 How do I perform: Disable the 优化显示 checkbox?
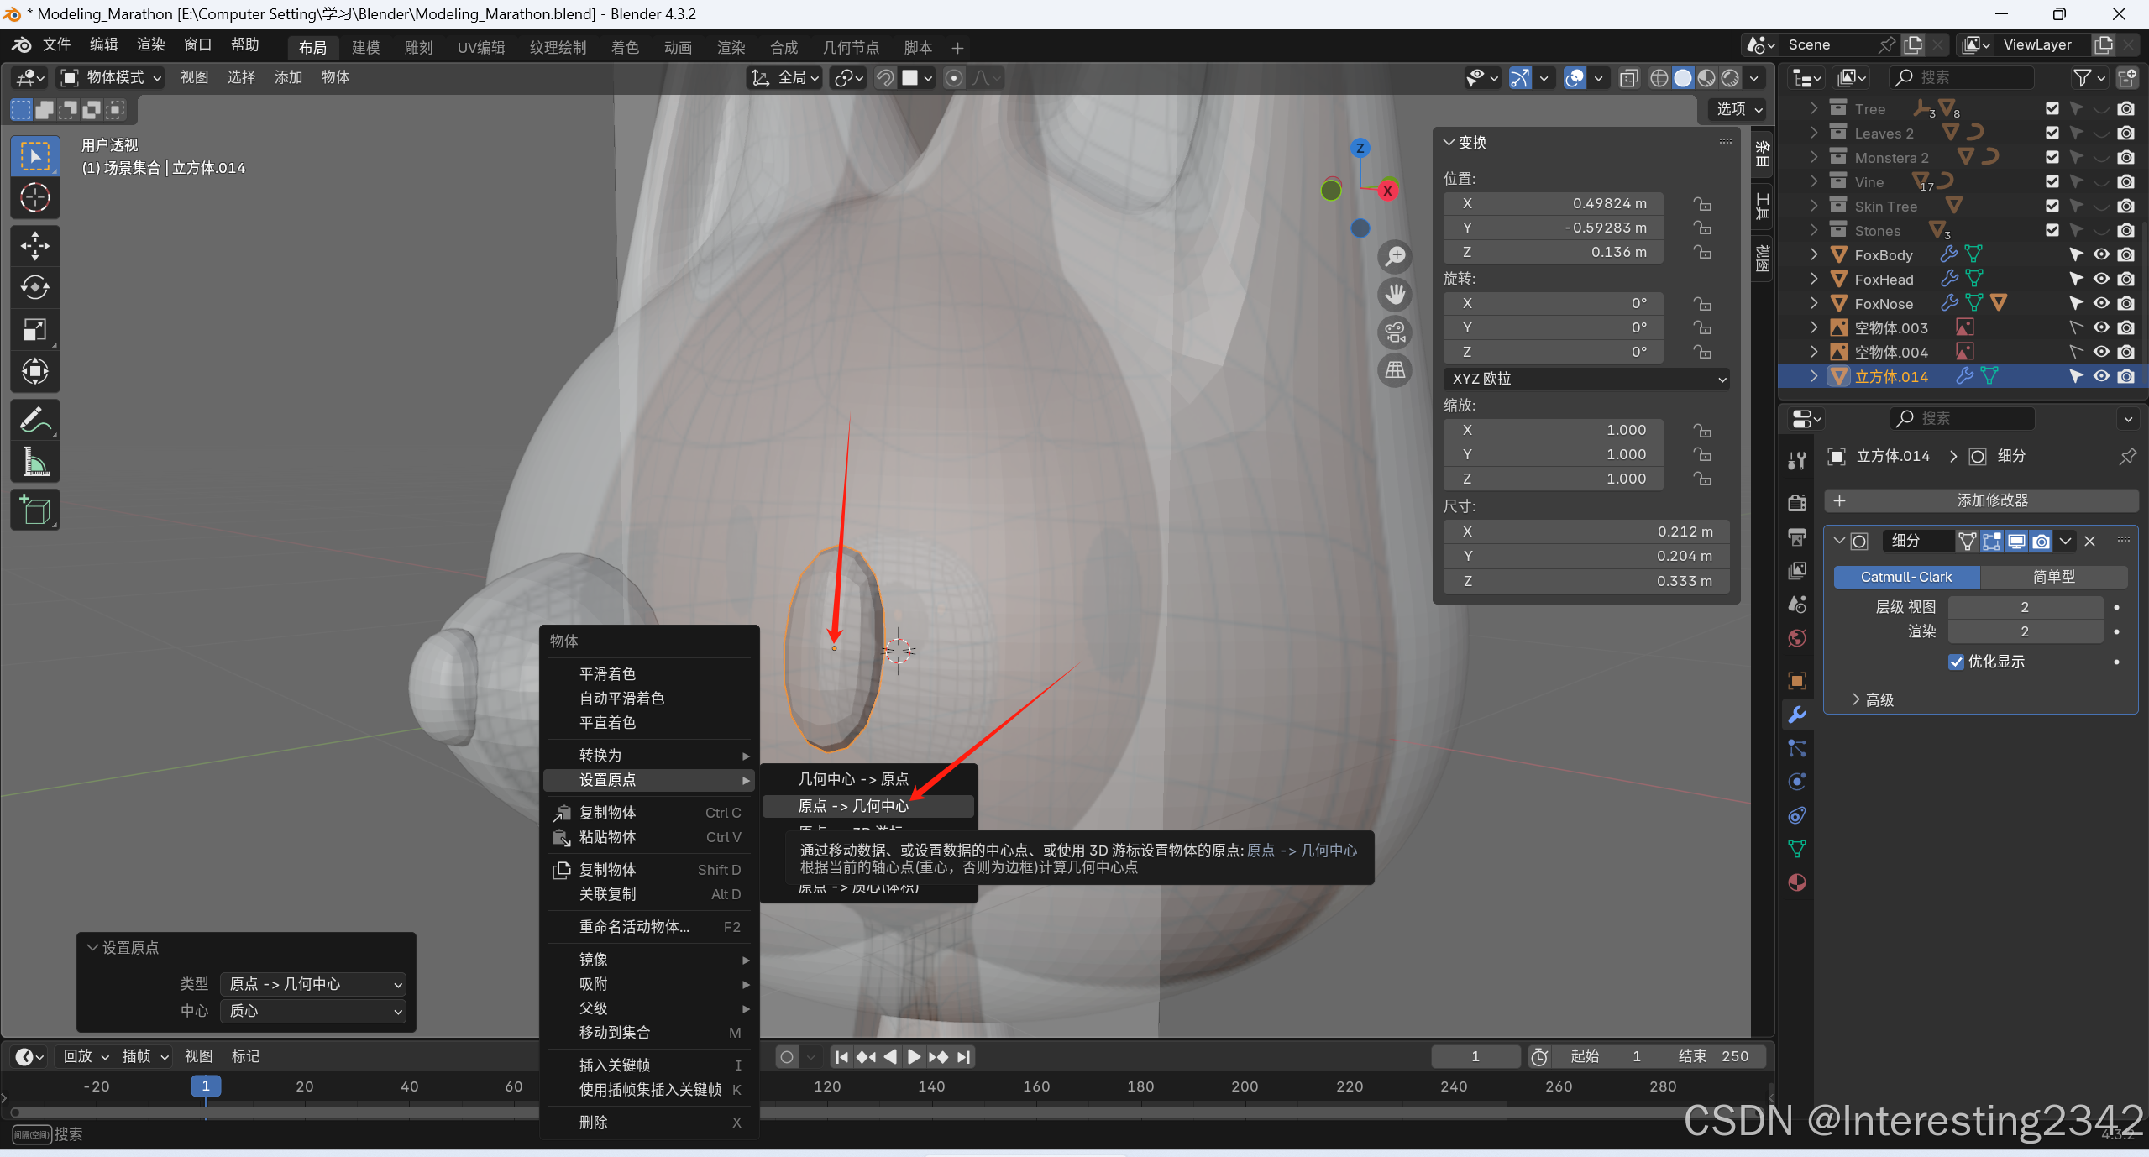pyautogui.click(x=1956, y=662)
